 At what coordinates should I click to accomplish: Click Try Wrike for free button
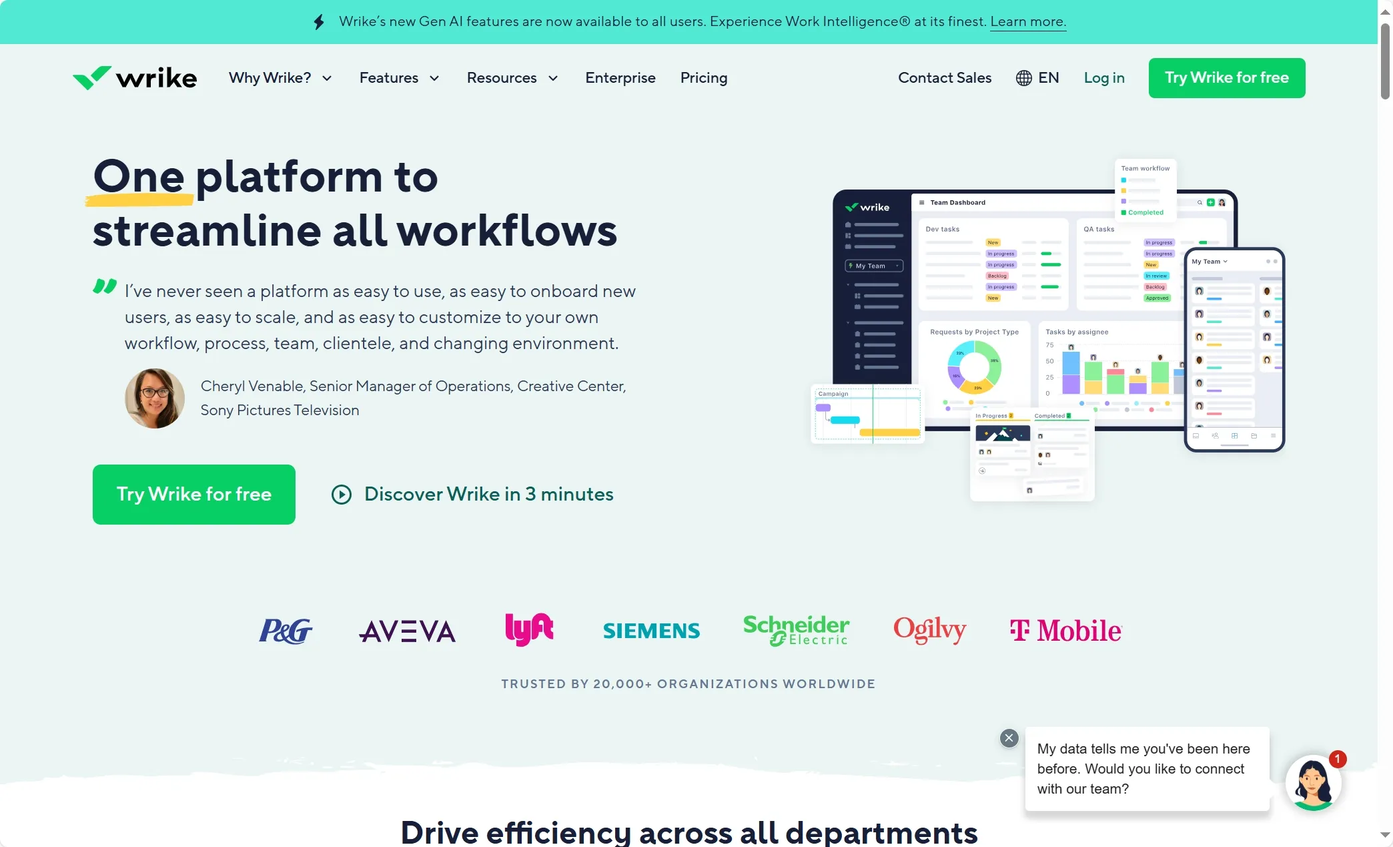pyautogui.click(x=1227, y=77)
